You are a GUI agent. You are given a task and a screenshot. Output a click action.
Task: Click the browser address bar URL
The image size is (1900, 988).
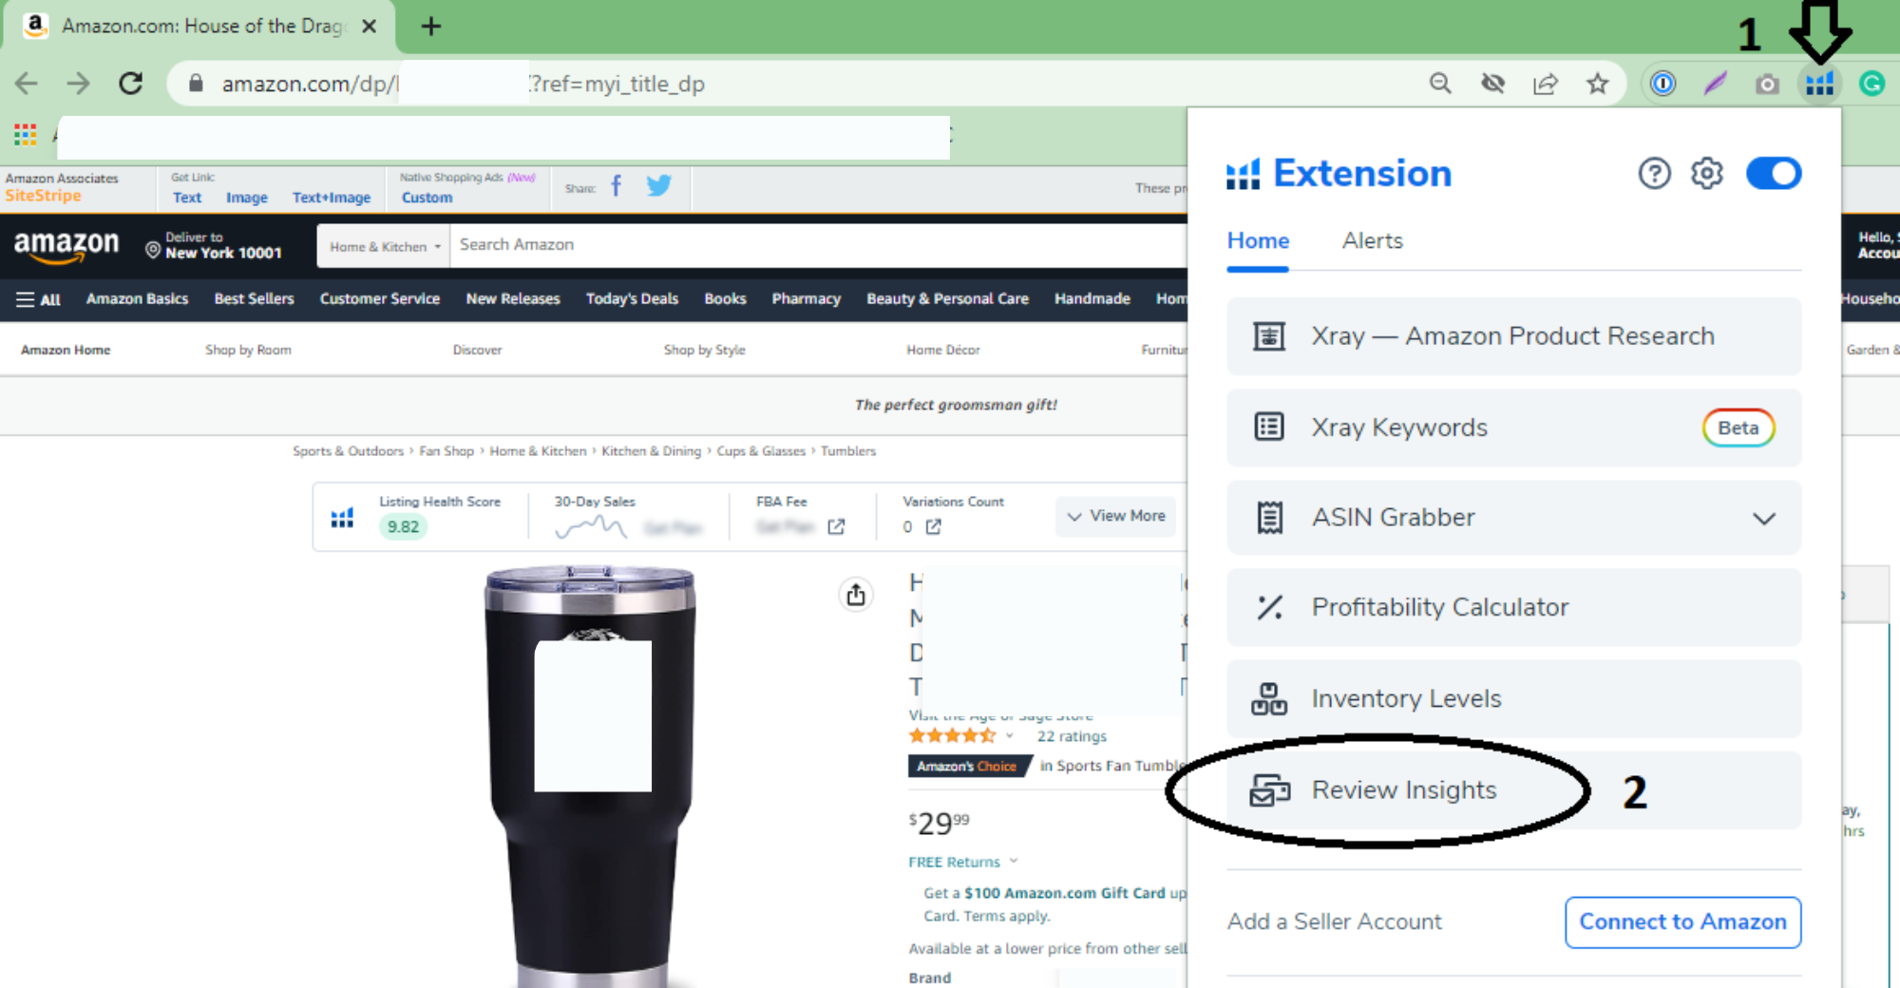(x=464, y=84)
